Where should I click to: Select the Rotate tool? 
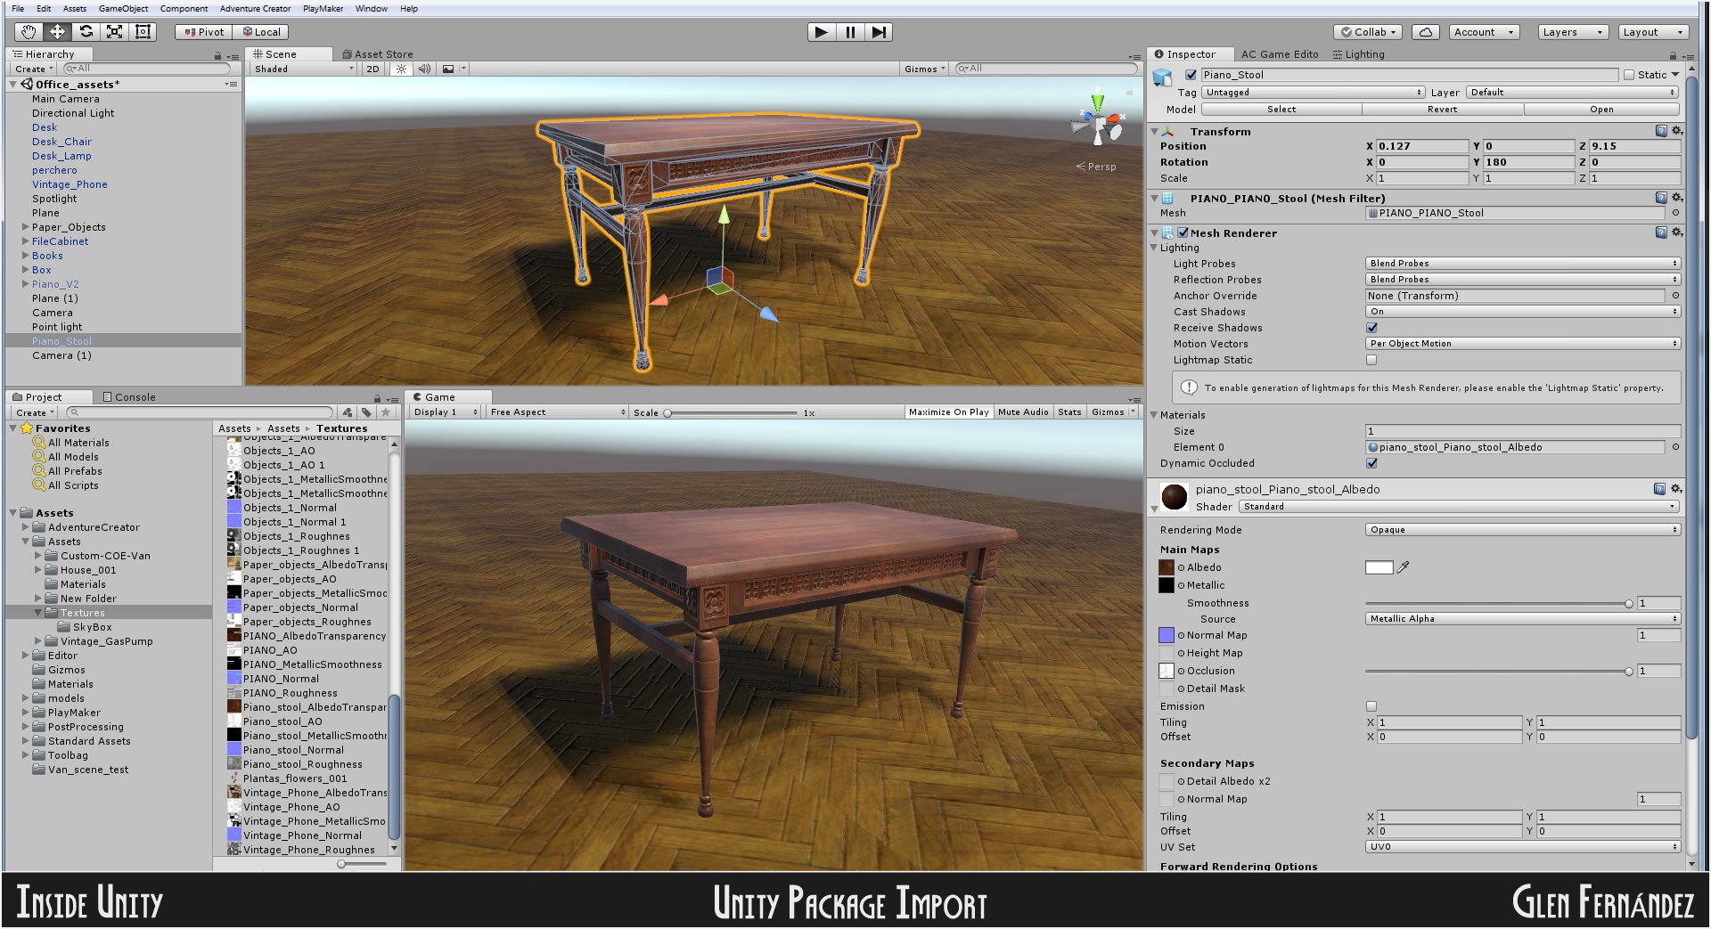86,32
